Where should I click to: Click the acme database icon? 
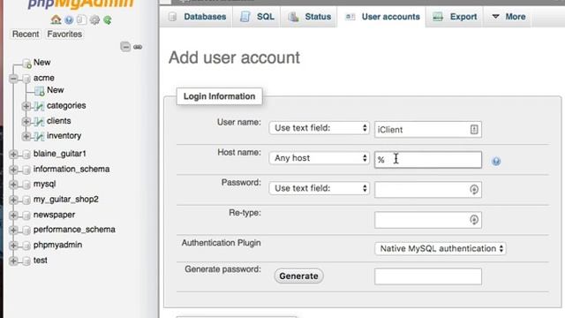click(x=26, y=79)
